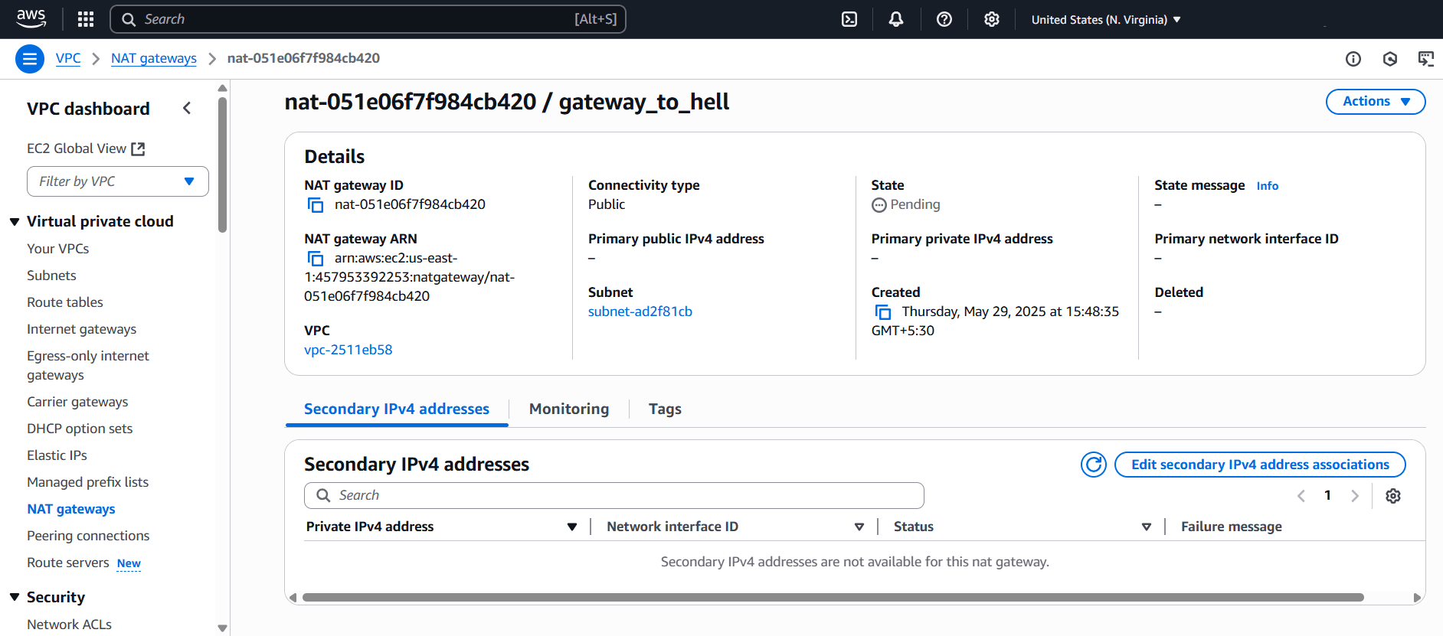
Task: Click Edit secondary IPv4 address associations
Action: coord(1259,465)
